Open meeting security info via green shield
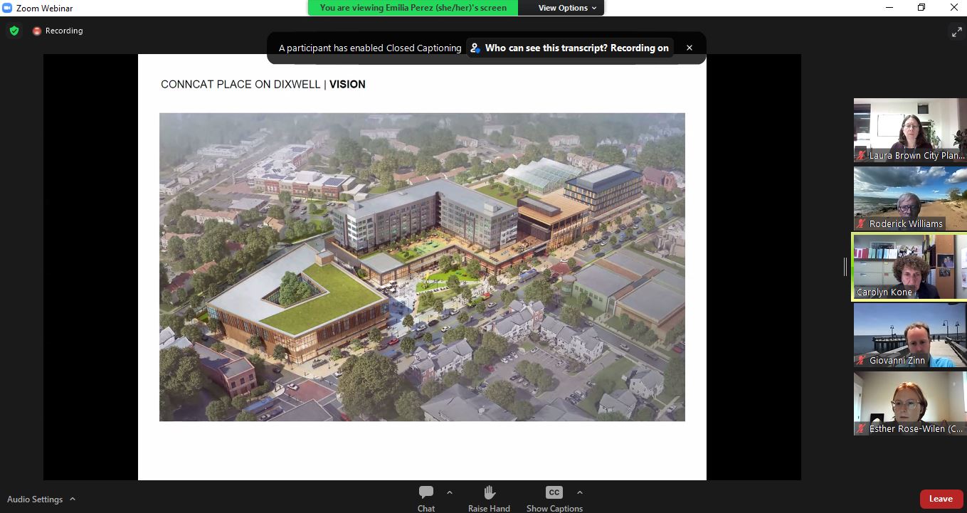 click(14, 31)
